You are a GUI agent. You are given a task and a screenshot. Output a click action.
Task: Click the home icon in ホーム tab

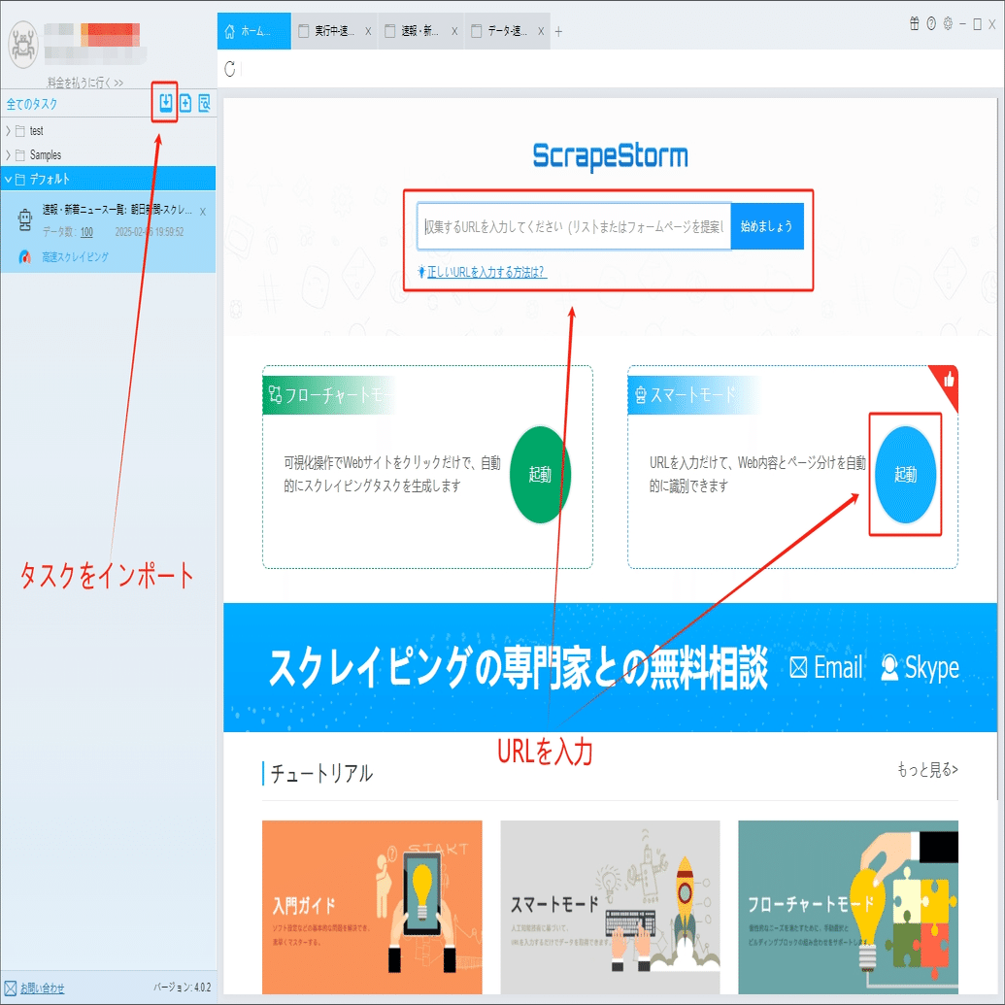tap(230, 31)
